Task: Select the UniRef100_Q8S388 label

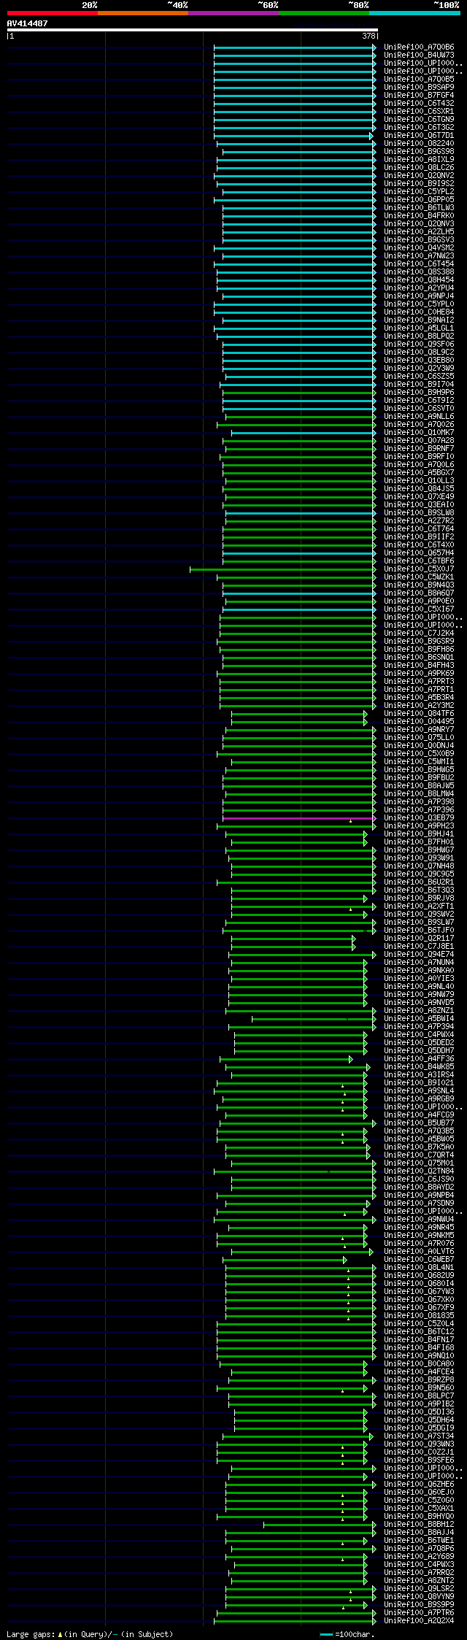Action: (x=419, y=272)
